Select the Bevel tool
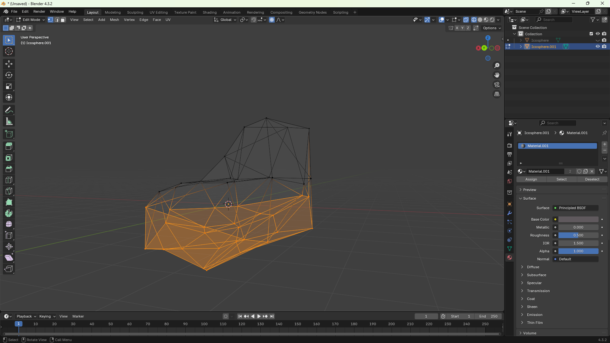 [9, 169]
